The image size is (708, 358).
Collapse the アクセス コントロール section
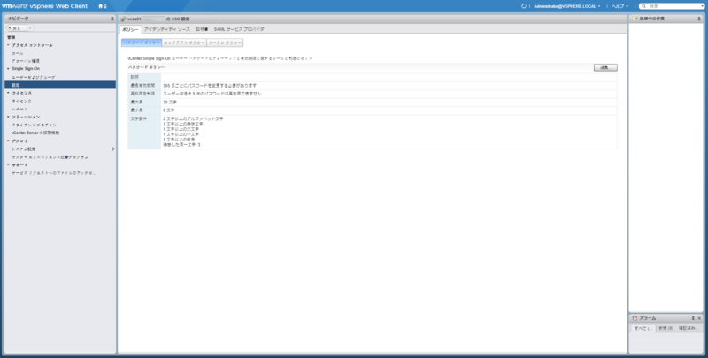click(8, 45)
